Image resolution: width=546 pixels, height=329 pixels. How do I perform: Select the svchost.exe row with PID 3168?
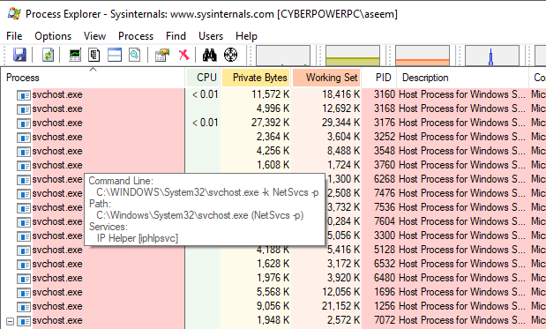tap(273, 108)
